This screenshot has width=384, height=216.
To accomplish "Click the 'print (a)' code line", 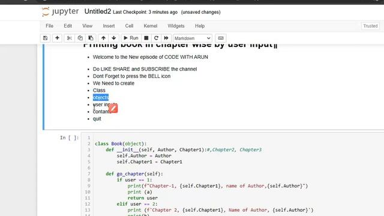I will point(140,192).
